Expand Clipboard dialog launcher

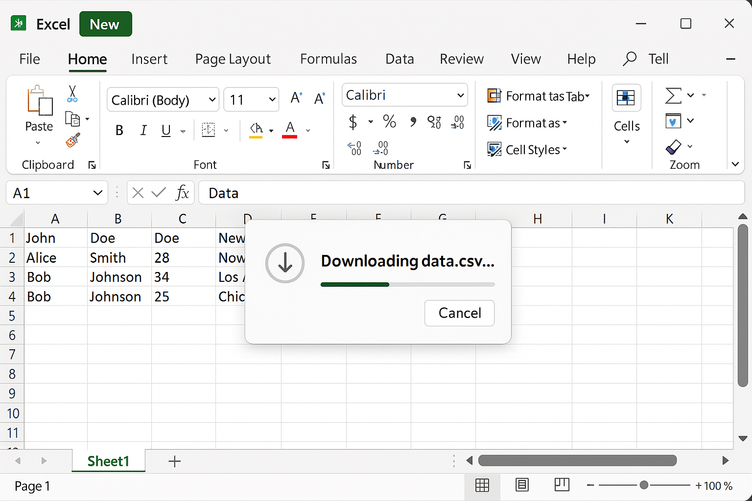point(92,165)
